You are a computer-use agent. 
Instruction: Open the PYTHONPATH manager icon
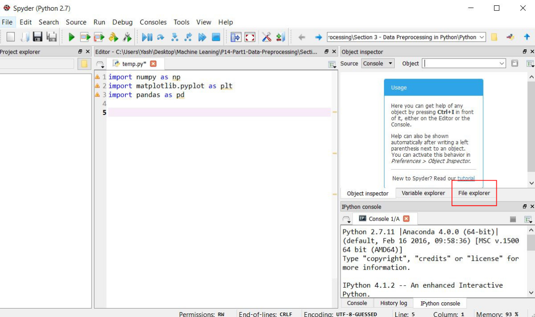click(x=280, y=36)
